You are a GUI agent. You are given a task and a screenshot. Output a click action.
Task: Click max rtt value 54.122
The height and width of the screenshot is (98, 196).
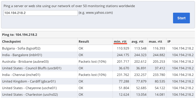160,88
